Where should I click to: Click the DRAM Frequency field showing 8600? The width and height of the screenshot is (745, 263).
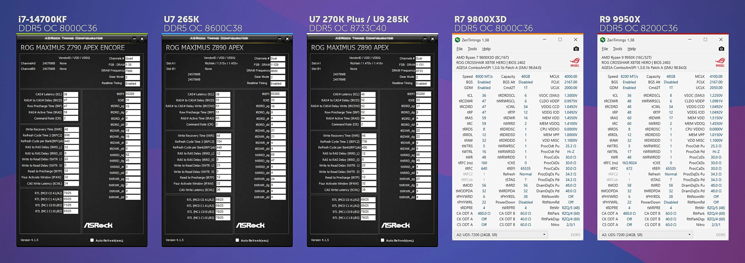tap(278, 71)
